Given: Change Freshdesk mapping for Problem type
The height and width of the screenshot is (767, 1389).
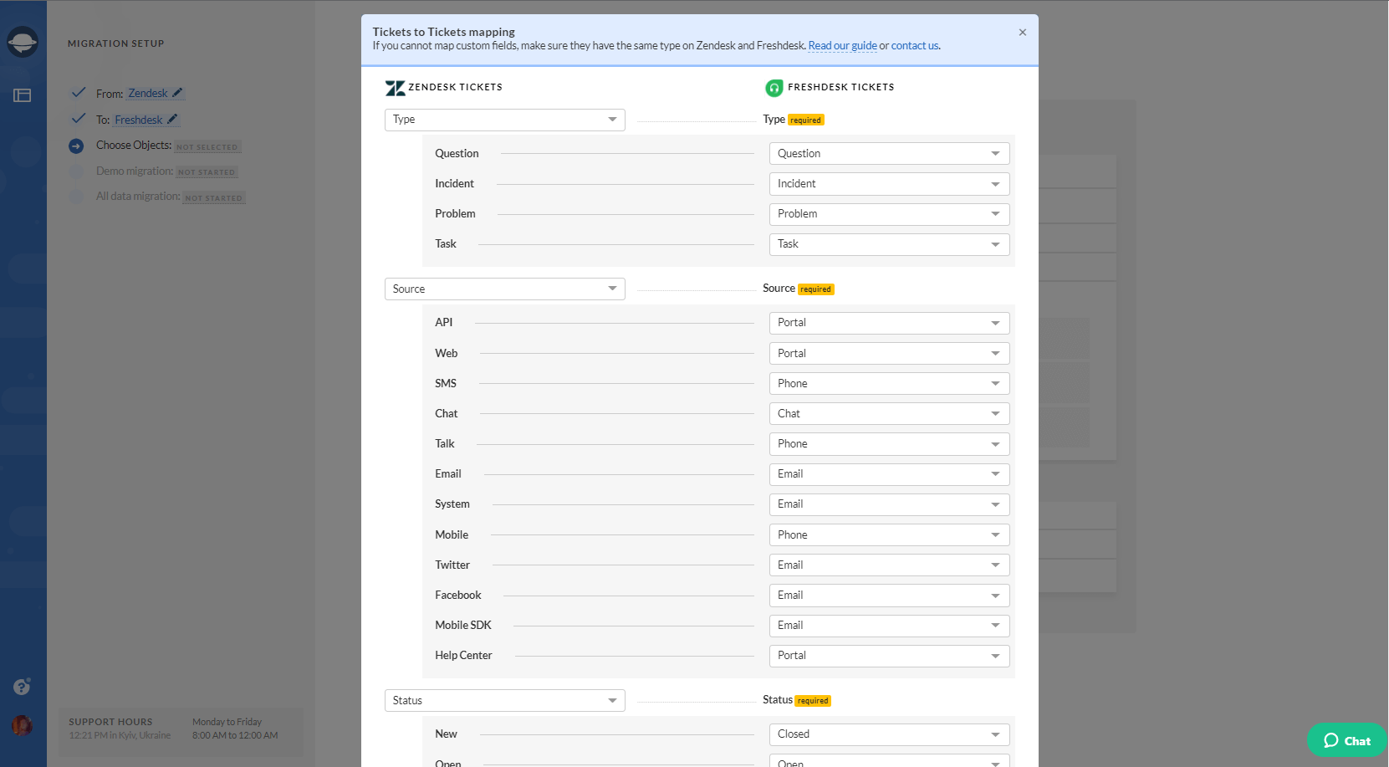Looking at the screenshot, I should point(890,214).
